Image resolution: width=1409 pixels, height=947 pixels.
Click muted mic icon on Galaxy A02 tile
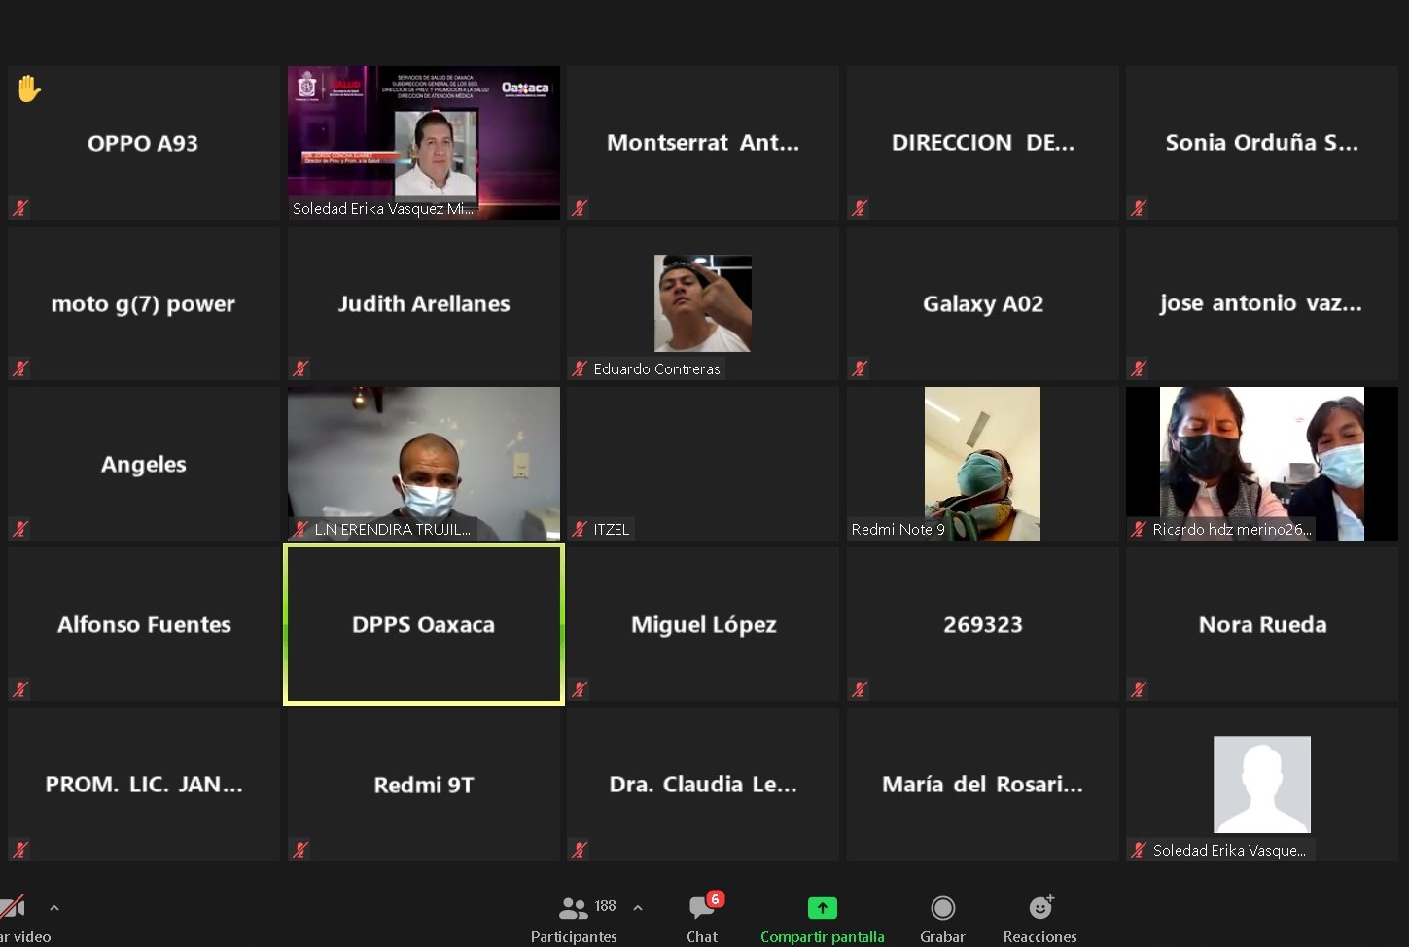click(860, 368)
